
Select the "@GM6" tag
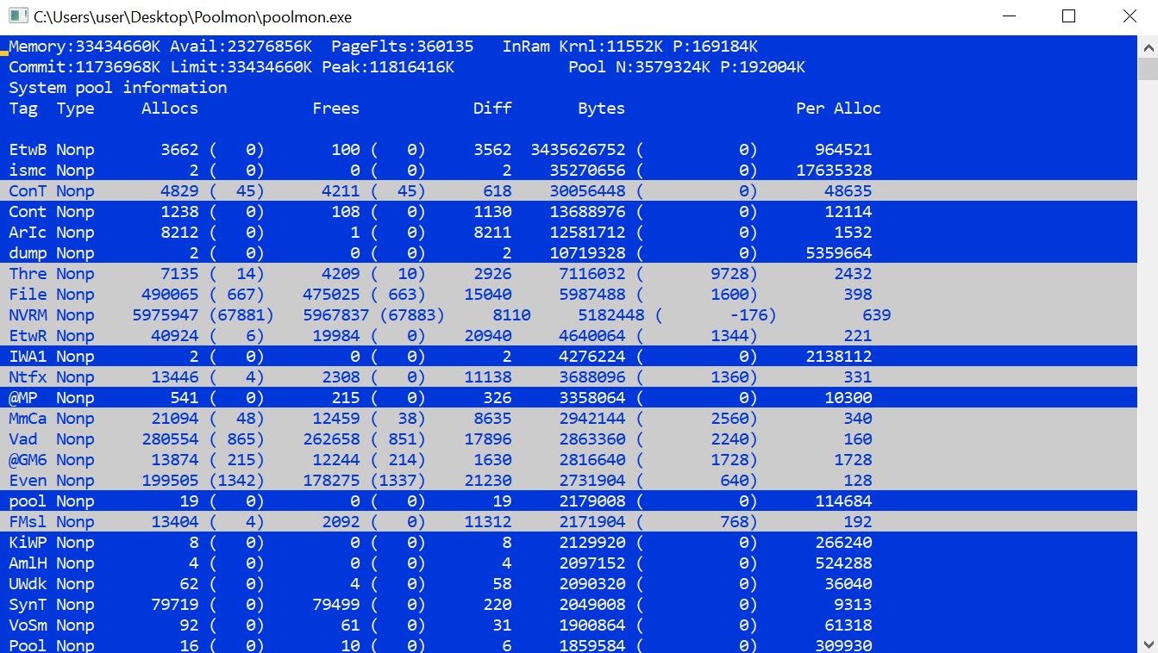coord(28,460)
